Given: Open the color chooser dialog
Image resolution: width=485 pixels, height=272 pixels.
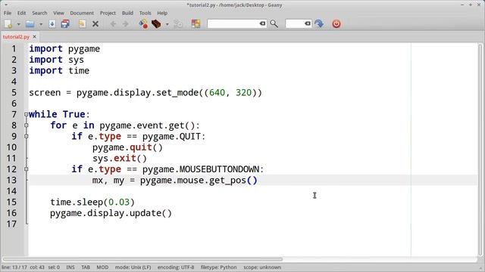Looking at the screenshot, I should [x=196, y=23].
